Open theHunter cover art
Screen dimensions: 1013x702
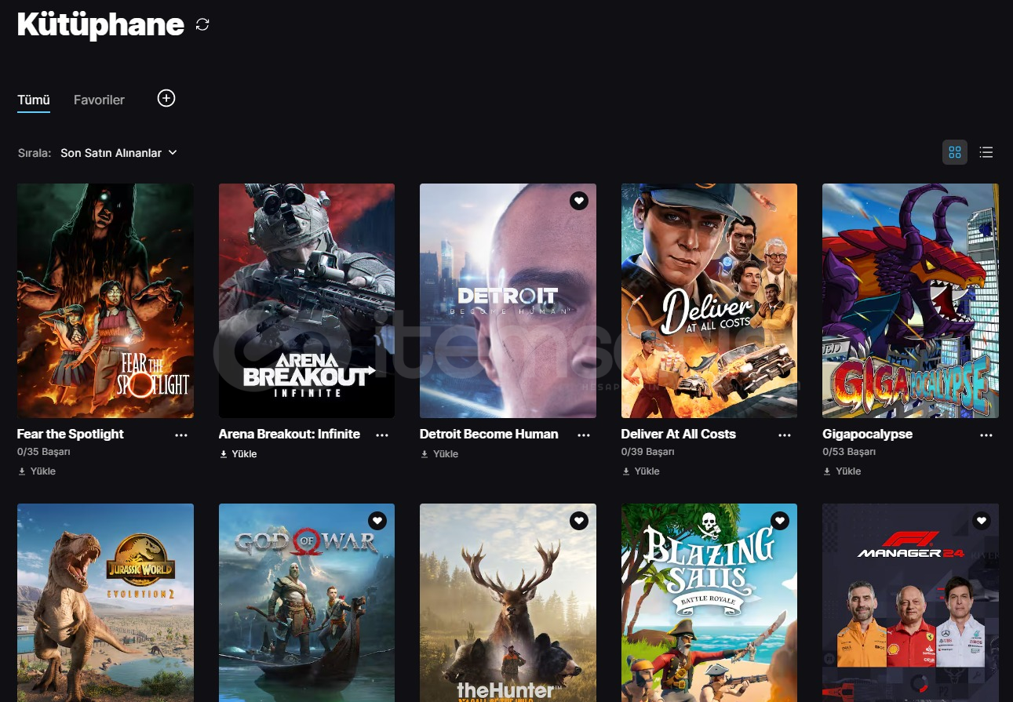pos(508,602)
